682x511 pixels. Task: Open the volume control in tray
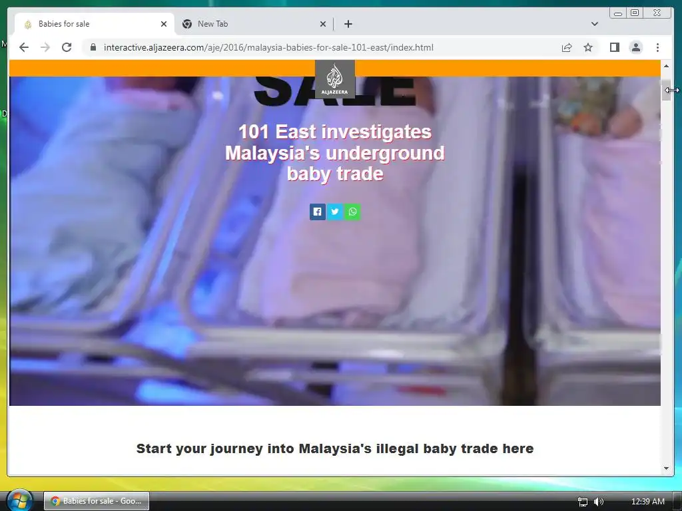[599, 502]
